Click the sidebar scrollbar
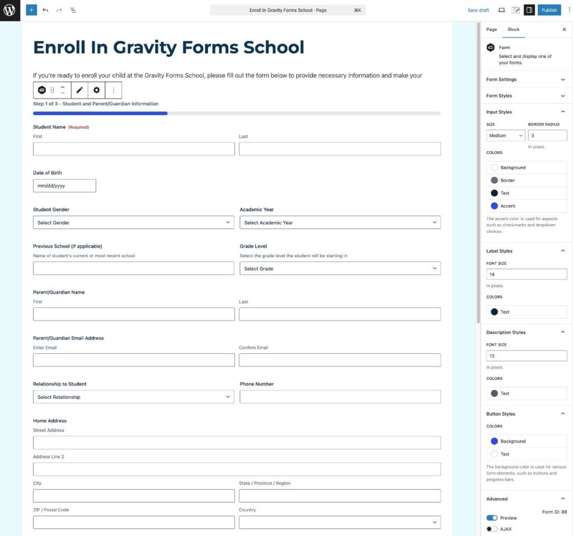Viewport: 573px width, 536px height. pyautogui.click(x=478, y=173)
